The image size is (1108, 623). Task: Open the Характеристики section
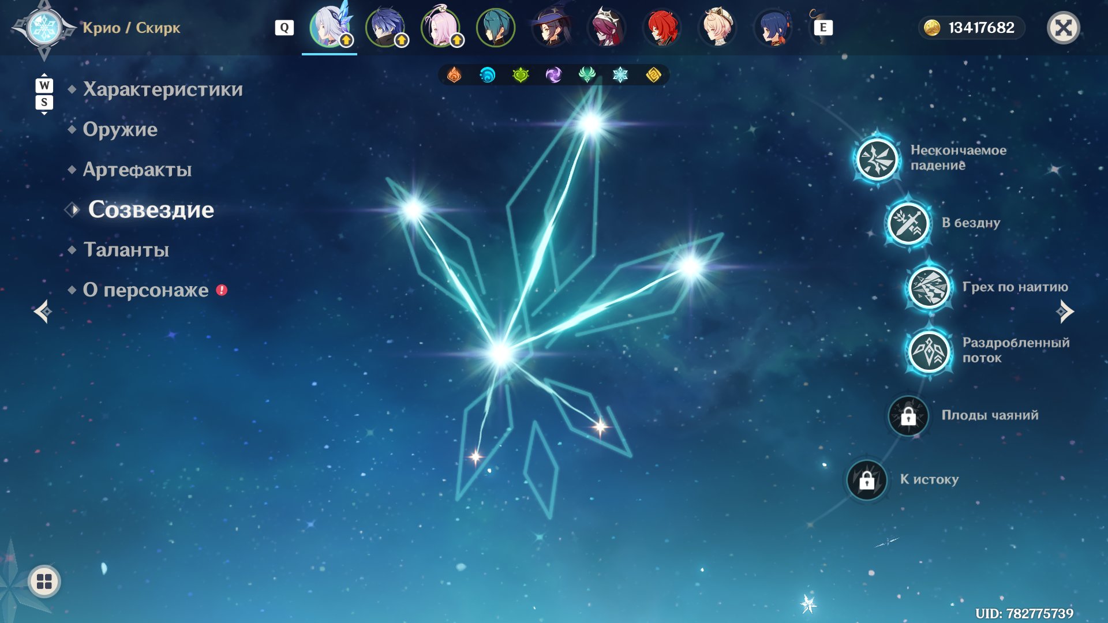[163, 89]
